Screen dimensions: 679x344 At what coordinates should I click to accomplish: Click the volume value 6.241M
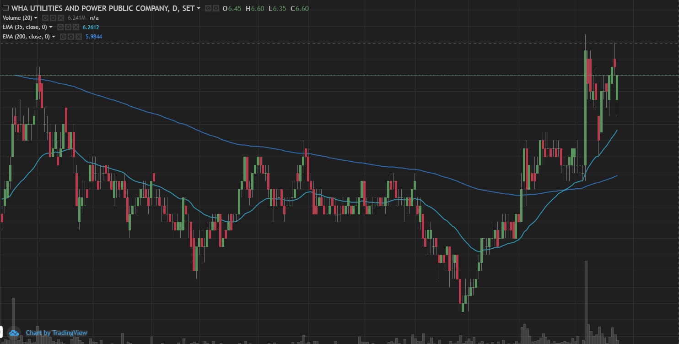[76, 18]
